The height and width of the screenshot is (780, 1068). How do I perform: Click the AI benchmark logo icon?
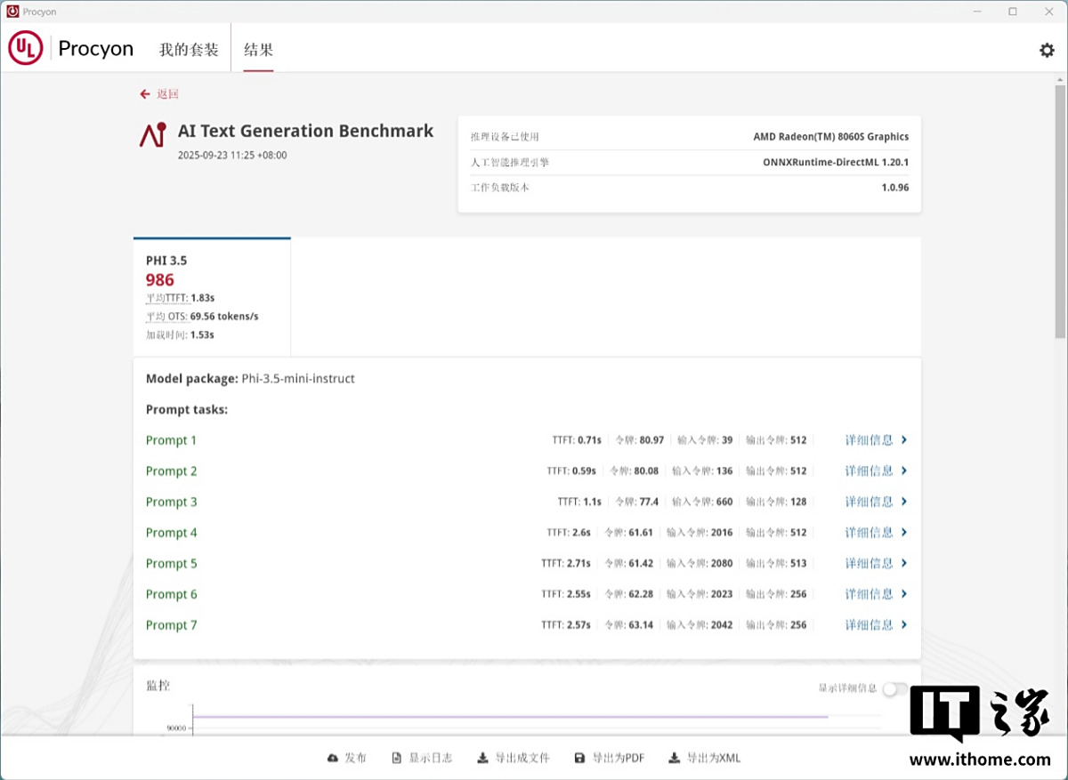[x=152, y=134]
